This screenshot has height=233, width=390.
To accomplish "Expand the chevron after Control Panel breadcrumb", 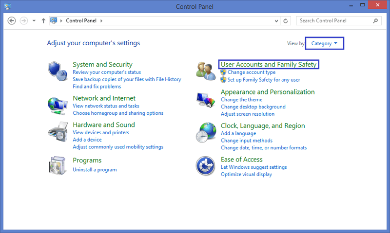I will point(101,21).
